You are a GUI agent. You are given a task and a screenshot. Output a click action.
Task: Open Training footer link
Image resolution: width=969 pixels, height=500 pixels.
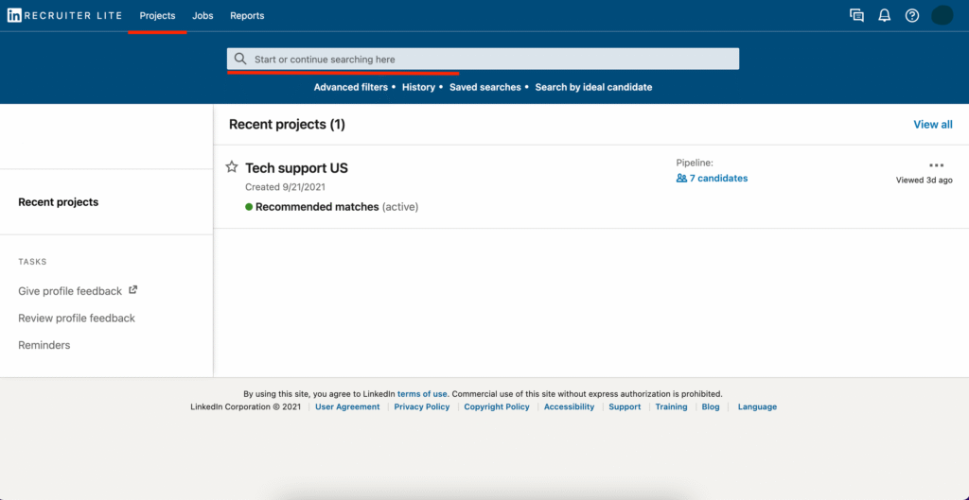coord(671,406)
